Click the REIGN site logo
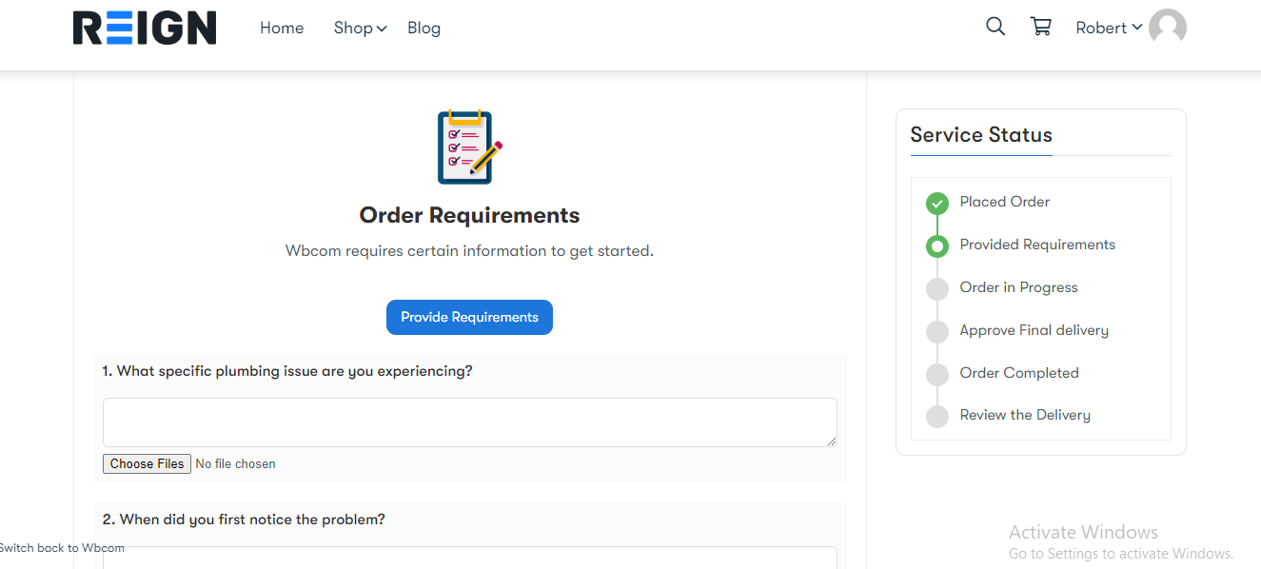 [145, 28]
